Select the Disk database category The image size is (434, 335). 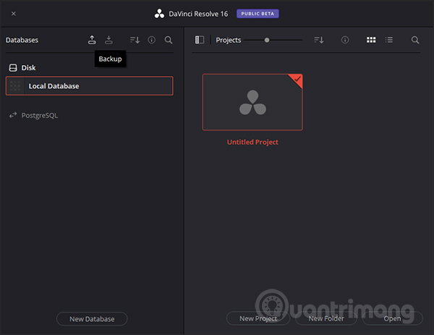click(22, 68)
